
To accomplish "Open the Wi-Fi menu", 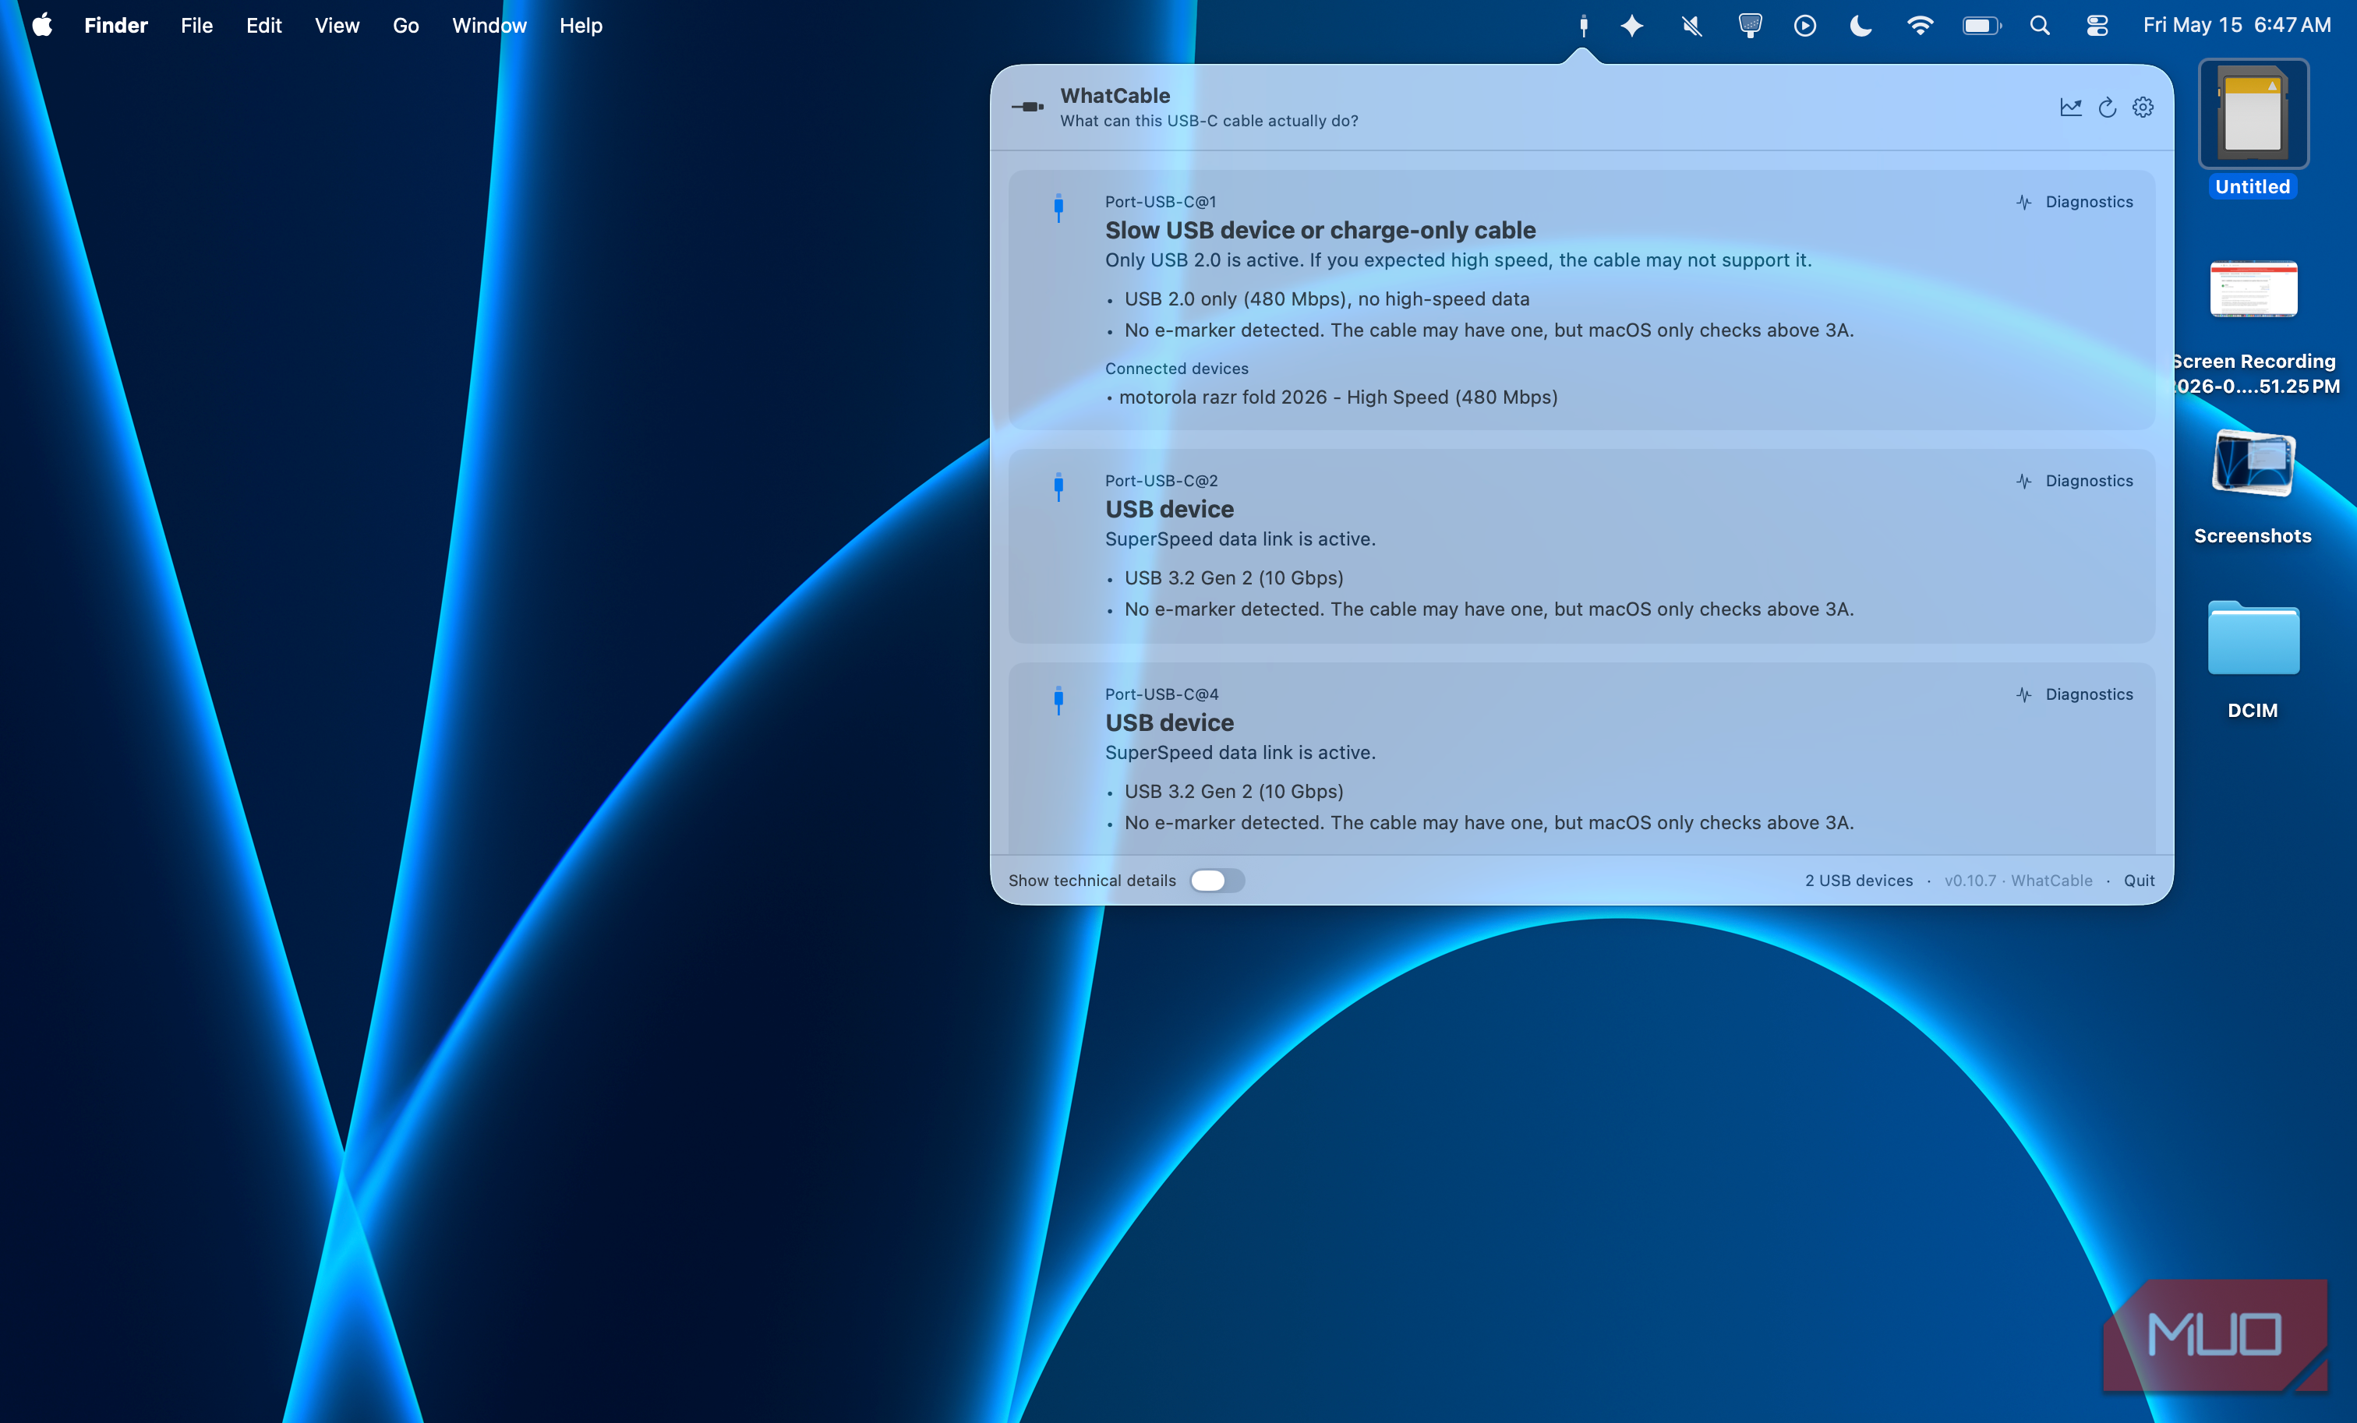I will point(1919,26).
